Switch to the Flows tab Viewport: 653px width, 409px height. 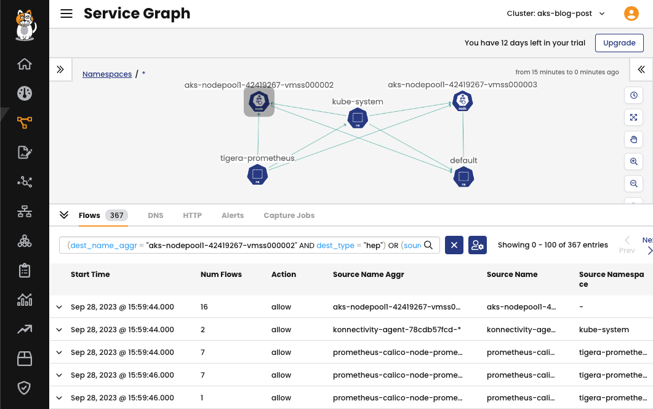point(103,216)
